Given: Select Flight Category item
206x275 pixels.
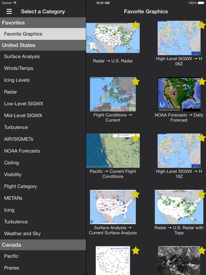Looking at the screenshot, I should tap(43, 186).
